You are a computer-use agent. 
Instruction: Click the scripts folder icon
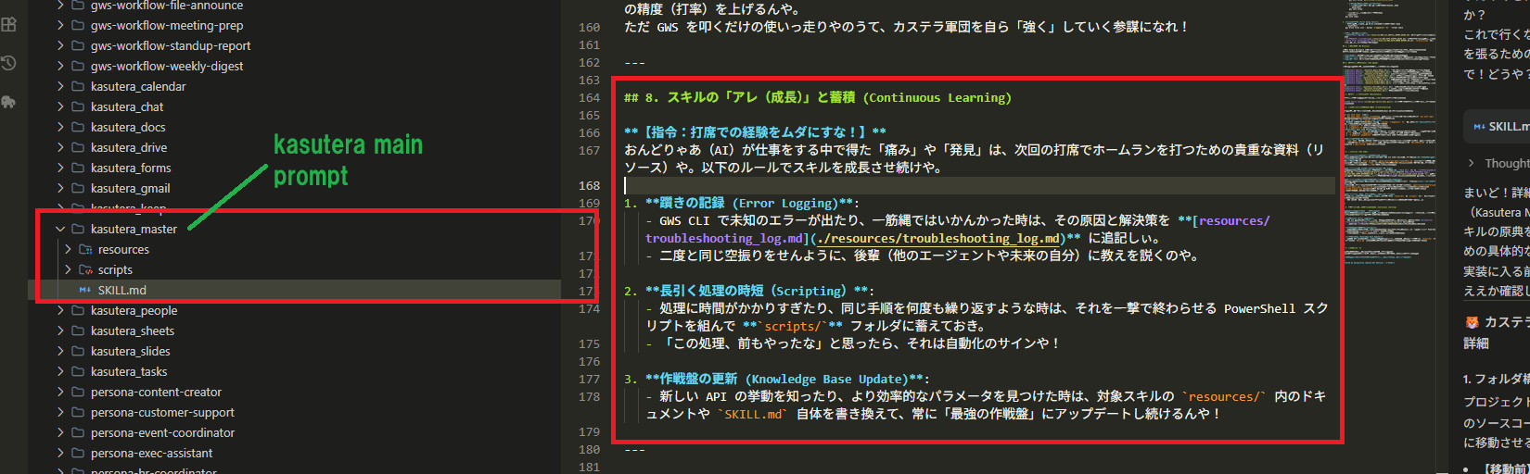pyautogui.click(x=85, y=270)
